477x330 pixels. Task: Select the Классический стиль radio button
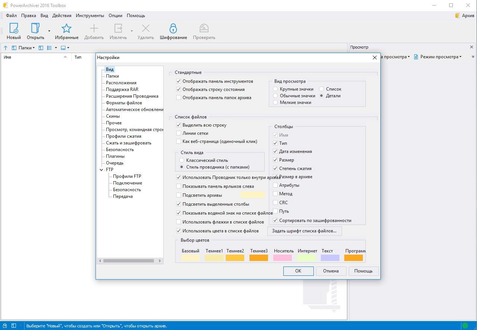(182, 160)
